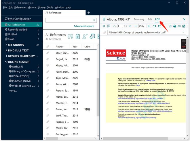Show more online search databases
The height and width of the screenshot is (141, 190).
point(13,90)
